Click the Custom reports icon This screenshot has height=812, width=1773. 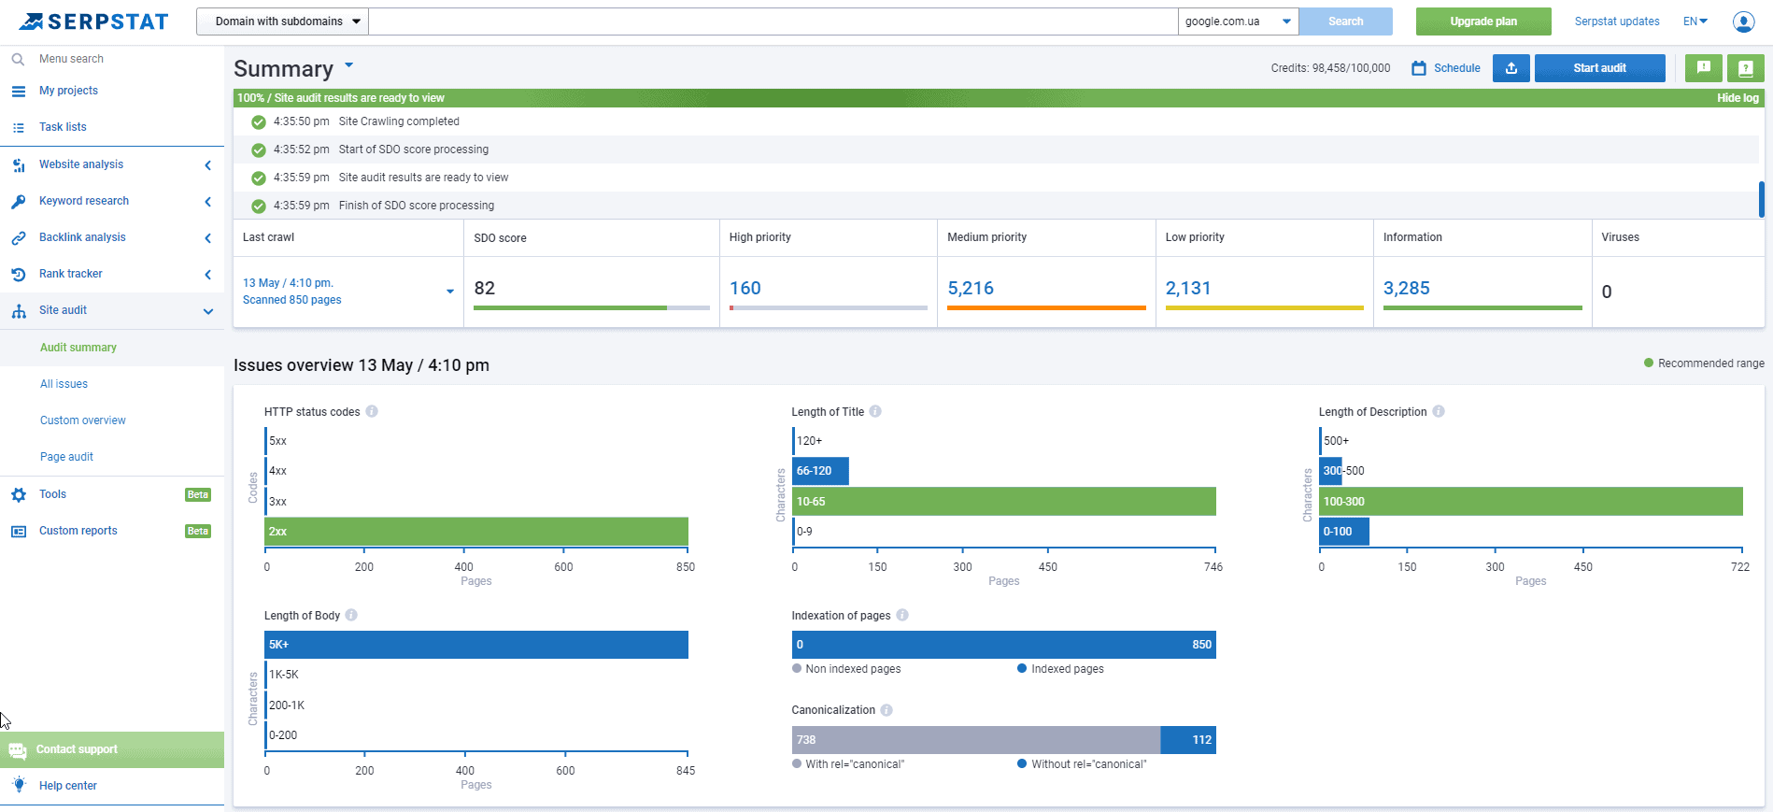point(18,531)
